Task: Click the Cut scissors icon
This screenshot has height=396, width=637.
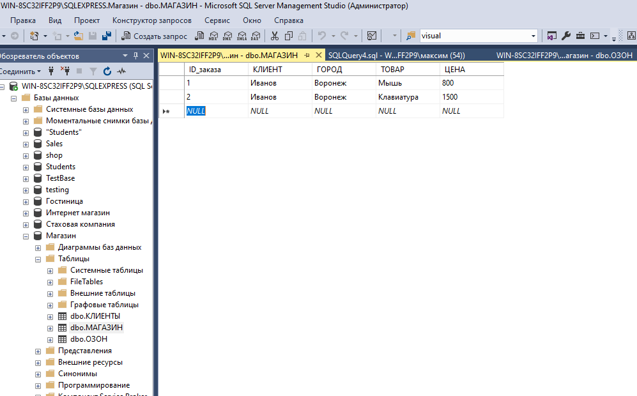Action: tap(275, 36)
